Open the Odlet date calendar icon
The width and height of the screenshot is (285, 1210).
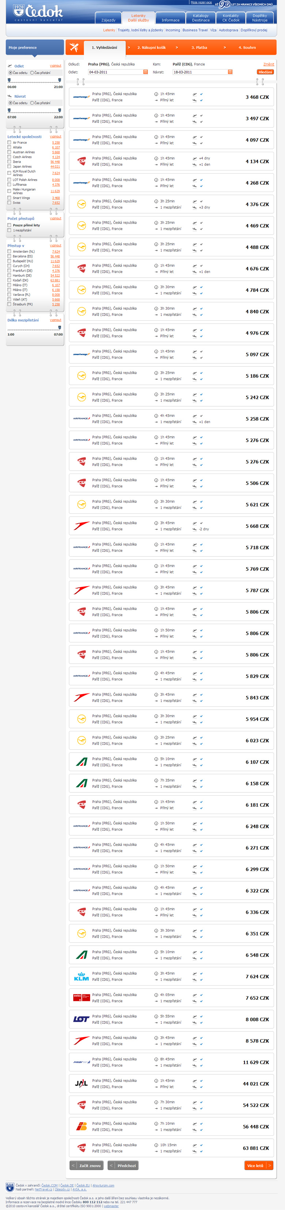pos(145,72)
